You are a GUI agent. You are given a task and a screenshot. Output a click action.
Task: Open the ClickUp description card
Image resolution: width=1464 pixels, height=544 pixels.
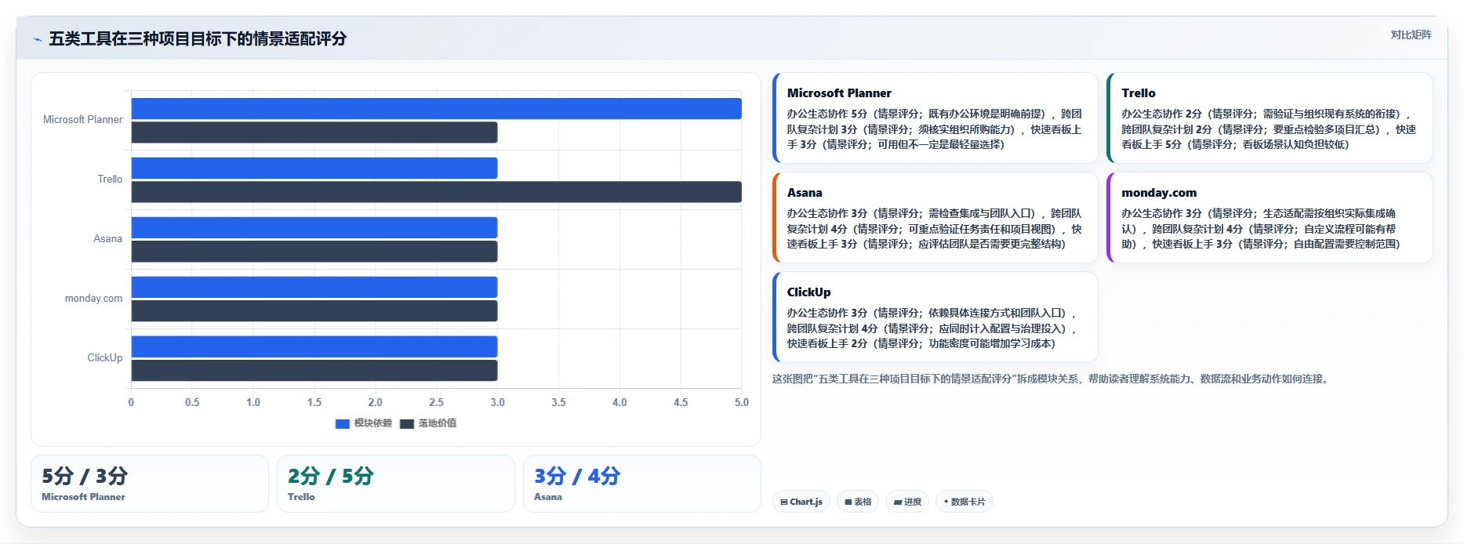(x=935, y=317)
